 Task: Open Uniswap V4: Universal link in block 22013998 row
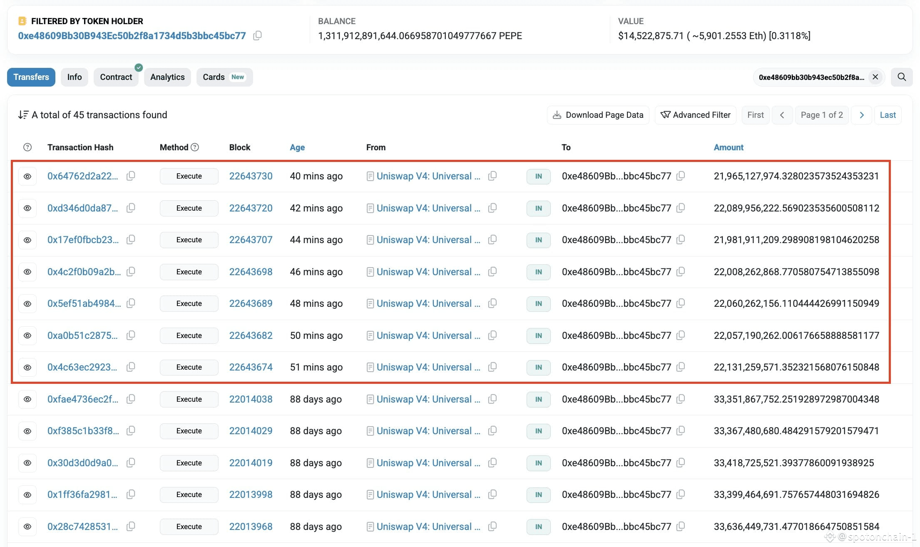428,495
